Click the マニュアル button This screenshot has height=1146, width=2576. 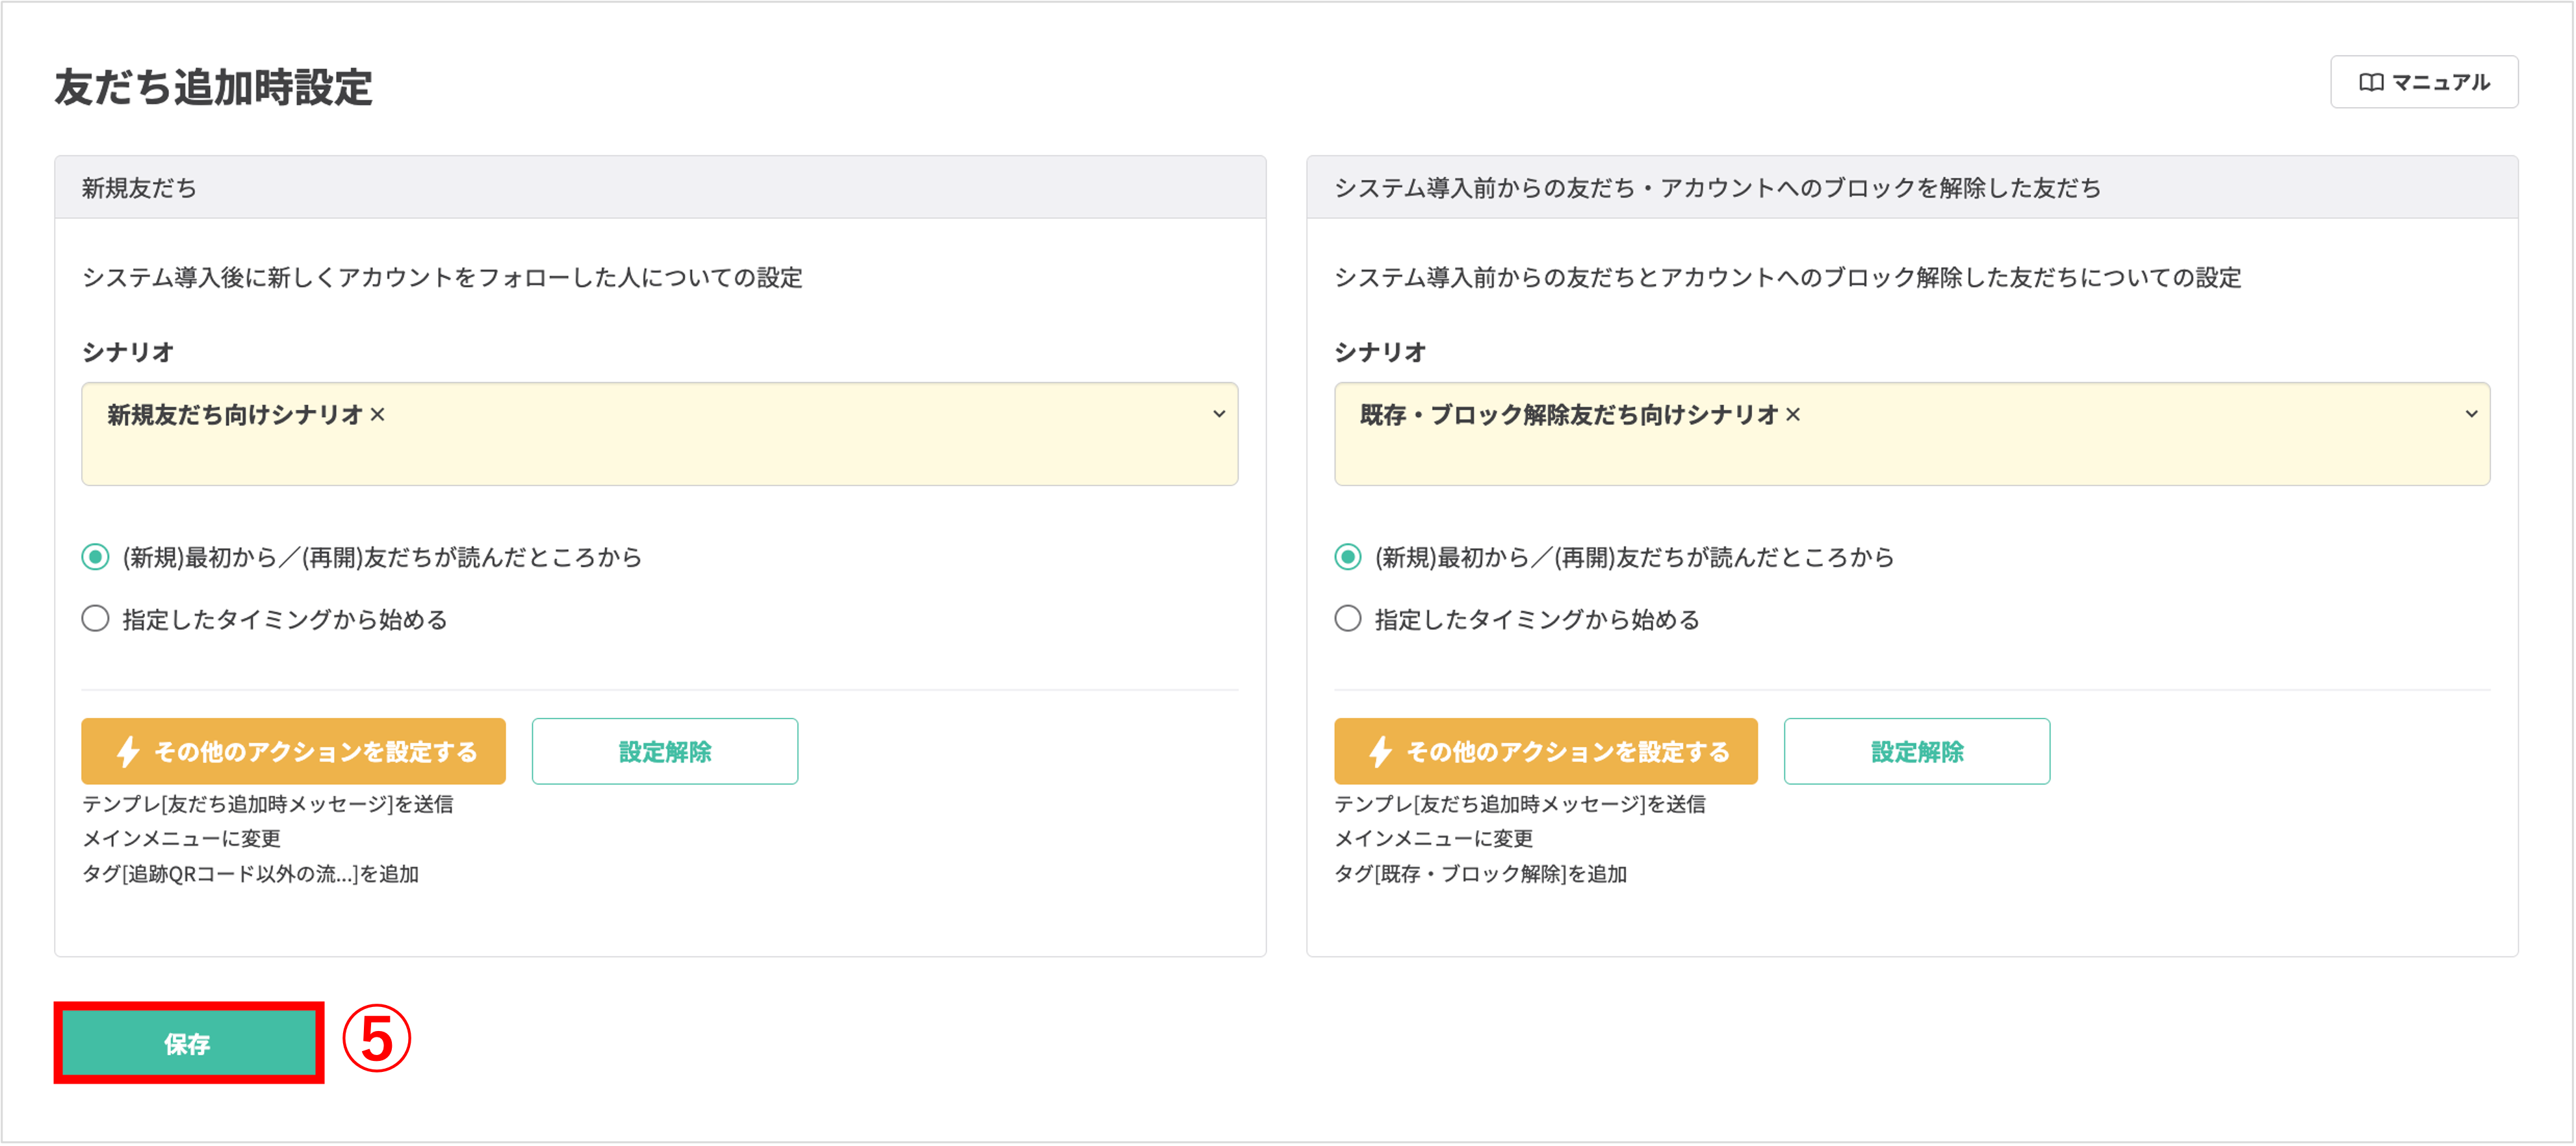(x=2424, y=82)
